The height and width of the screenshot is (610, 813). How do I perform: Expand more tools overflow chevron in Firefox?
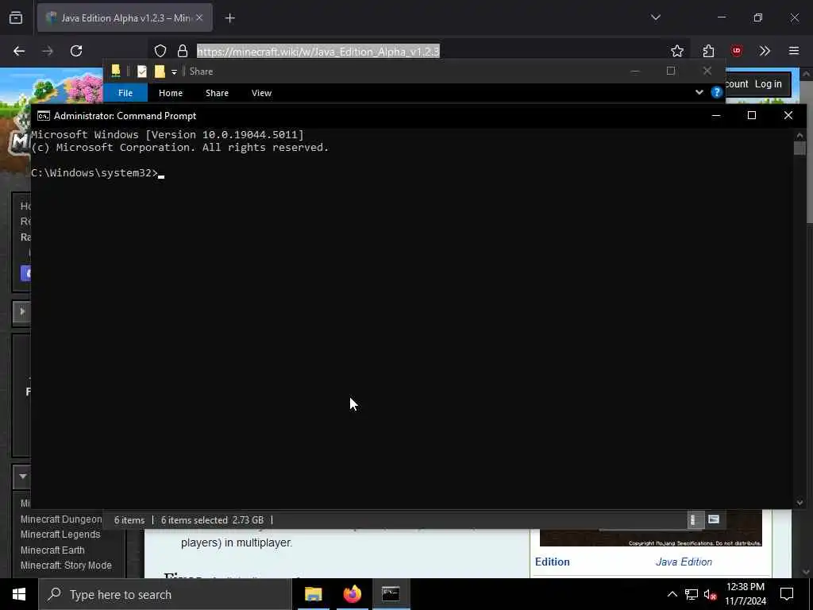(x=765, y=51)
